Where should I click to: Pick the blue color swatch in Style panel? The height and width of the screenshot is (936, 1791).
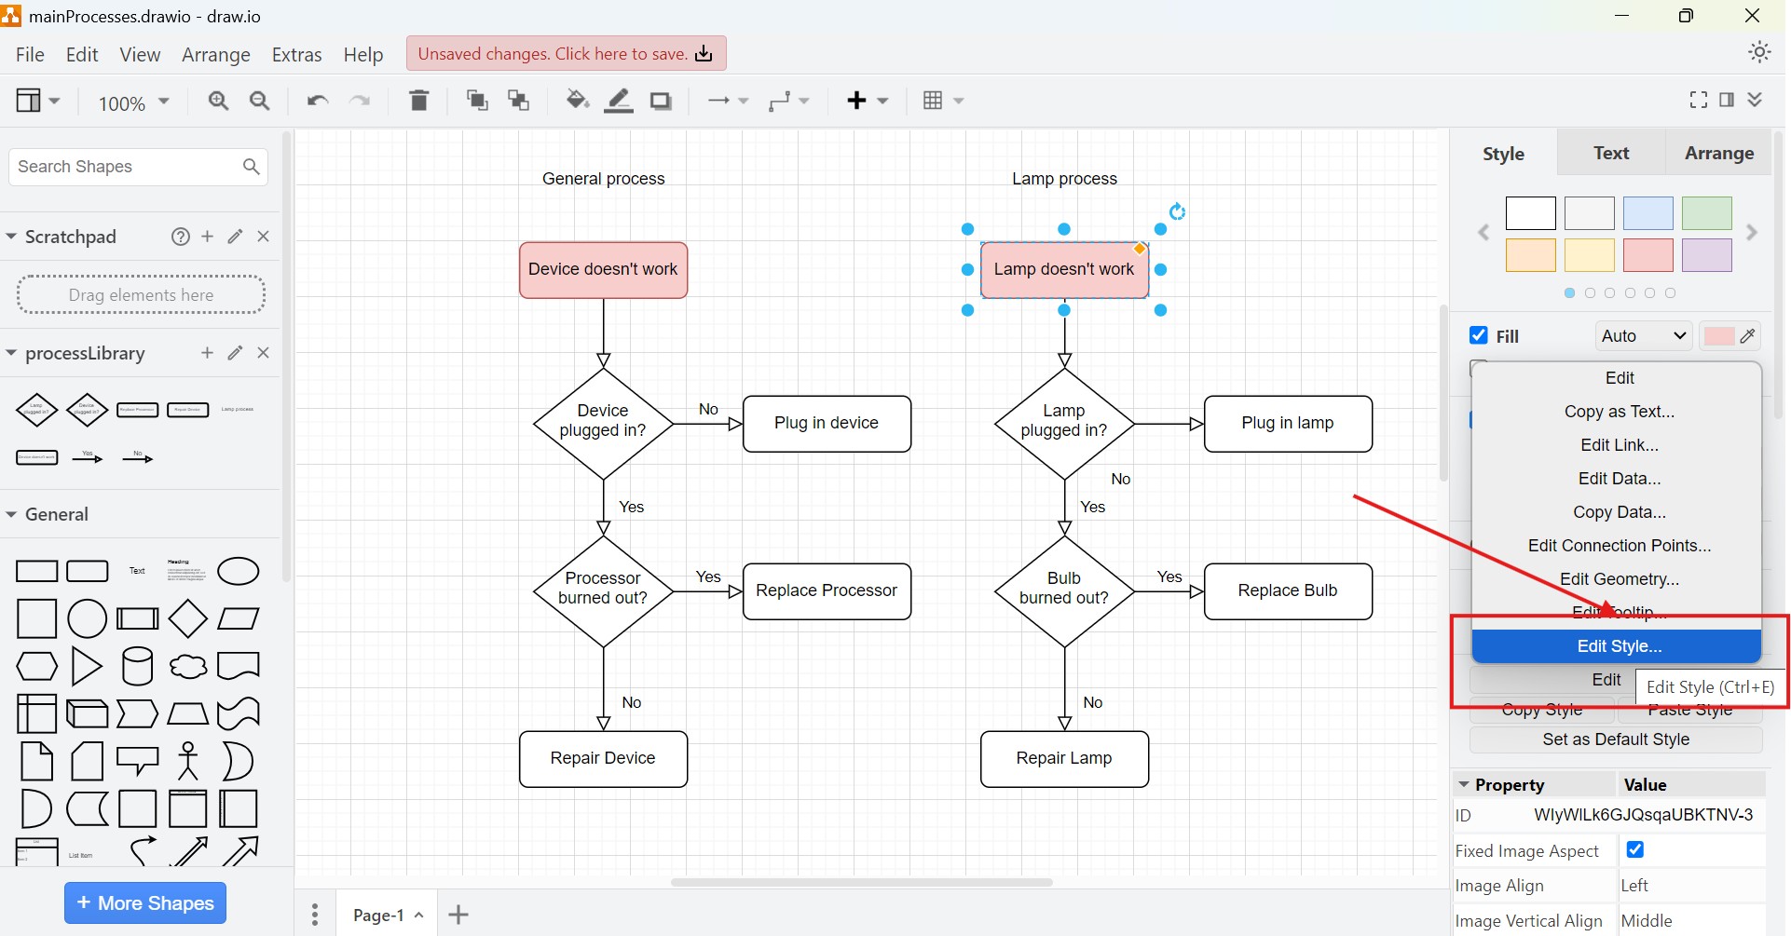tap(1649, 213)
